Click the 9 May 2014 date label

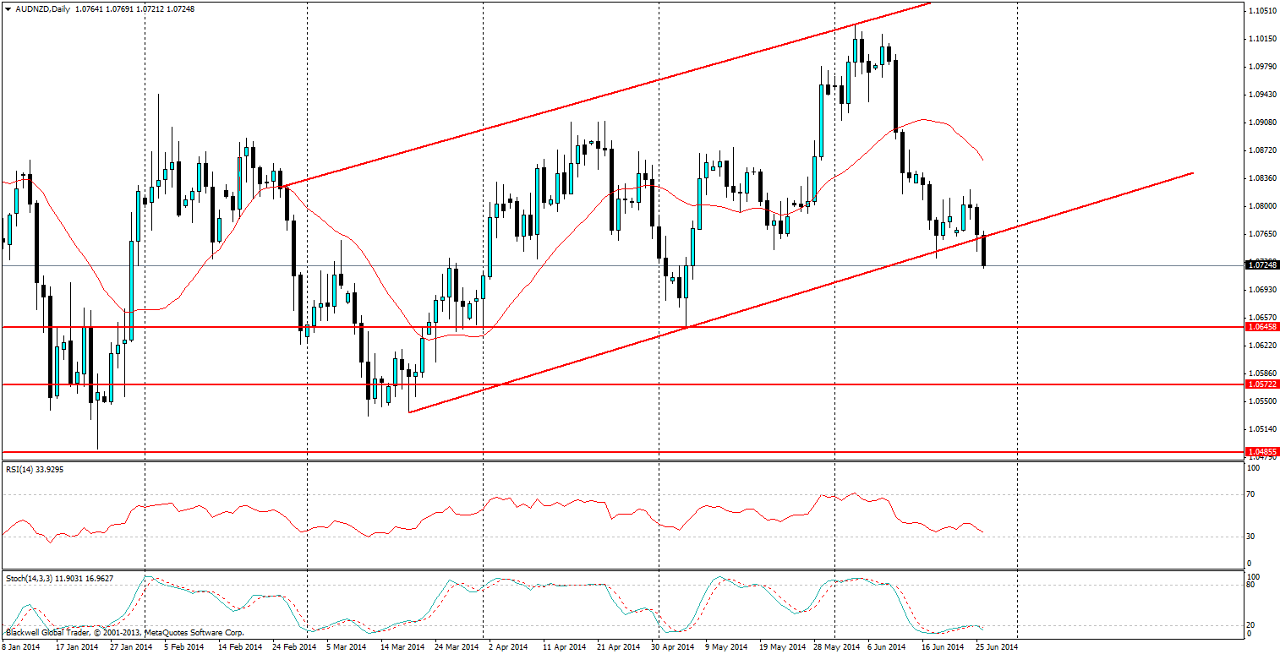726,647
